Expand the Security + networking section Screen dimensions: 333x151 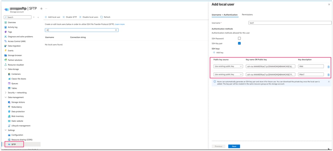pos(6,93)
